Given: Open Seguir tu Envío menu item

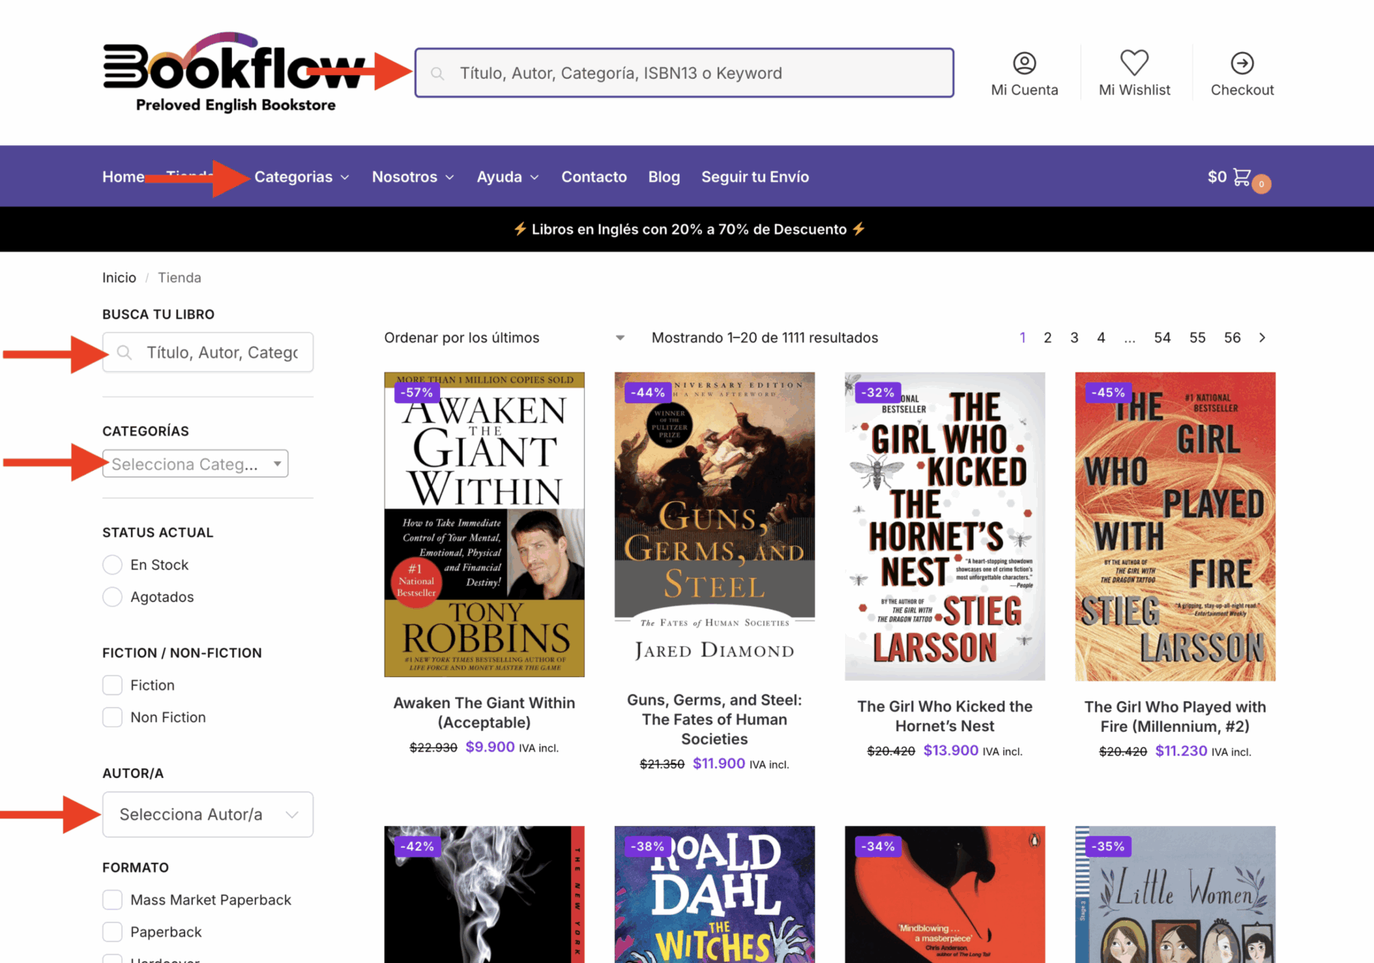Looking at the screenshot, I should [x=755, y=177].
